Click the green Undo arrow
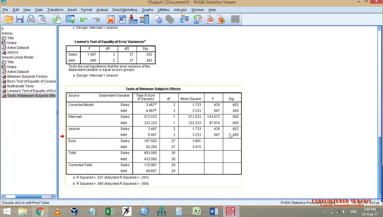The image size is (383, 217). pyautogui.click(x=84, y=19)
